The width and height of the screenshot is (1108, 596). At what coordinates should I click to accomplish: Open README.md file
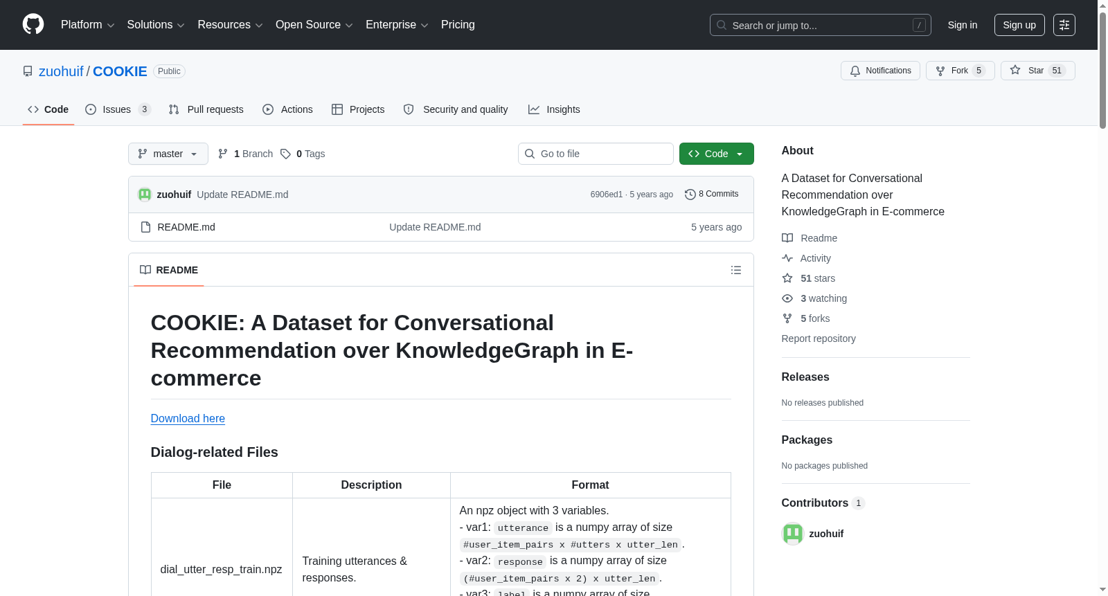[186, 227]
